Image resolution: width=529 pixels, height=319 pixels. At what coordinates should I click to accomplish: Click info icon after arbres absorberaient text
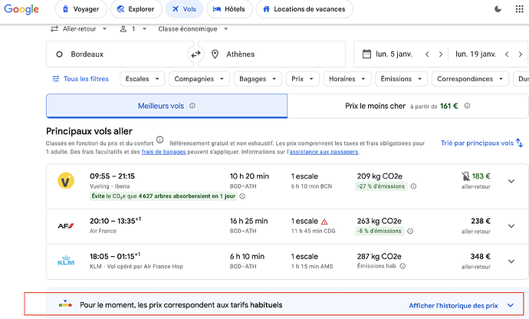tap(242, 196)
